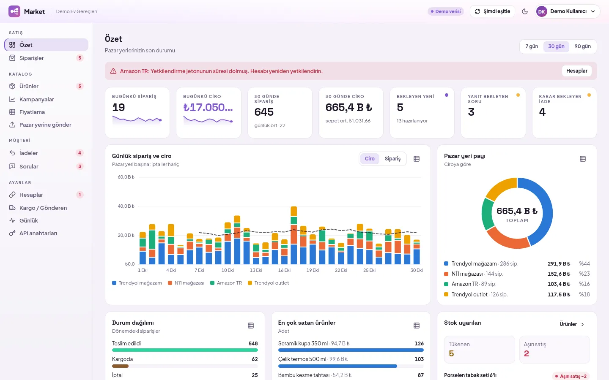609x380 pixels.
Task: Open the Demo Kullanıcı user dropdown
Action: [568, 11]
